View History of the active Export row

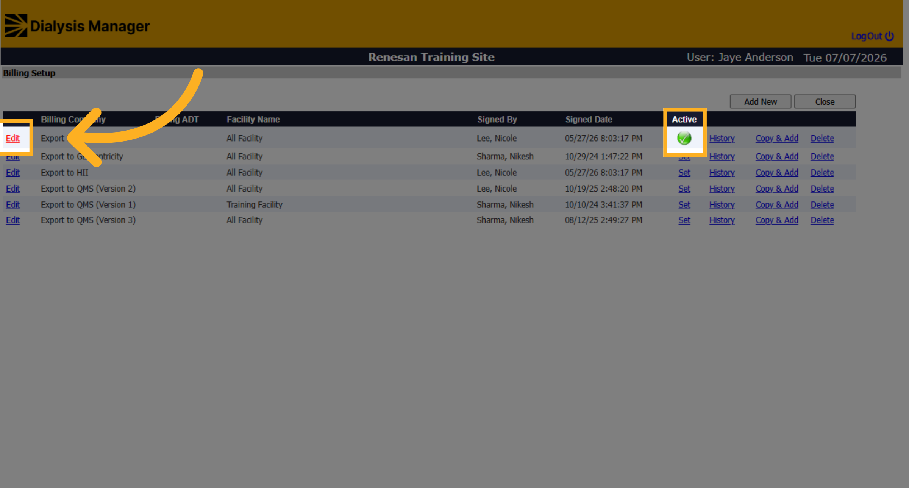pyautogui.click(x=722, y=138)
